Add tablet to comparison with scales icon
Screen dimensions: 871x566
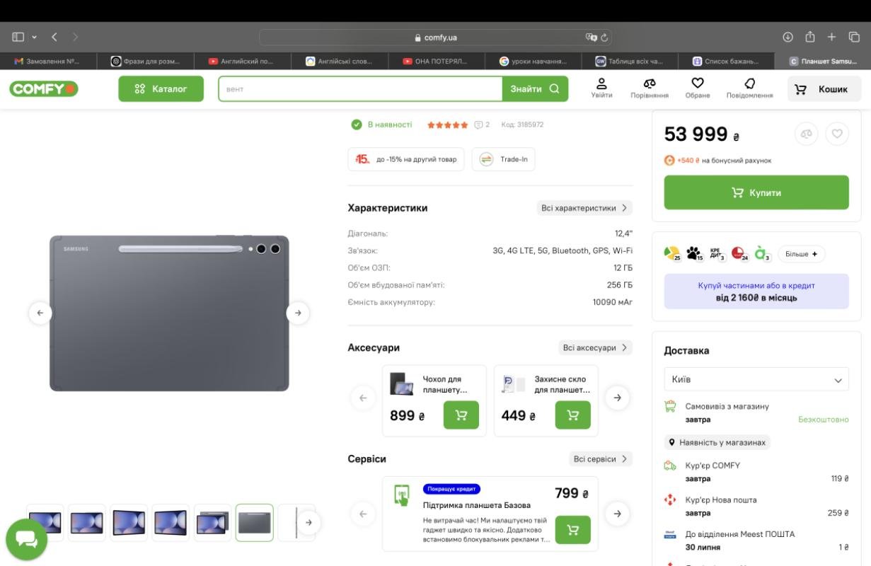[806, 134]
